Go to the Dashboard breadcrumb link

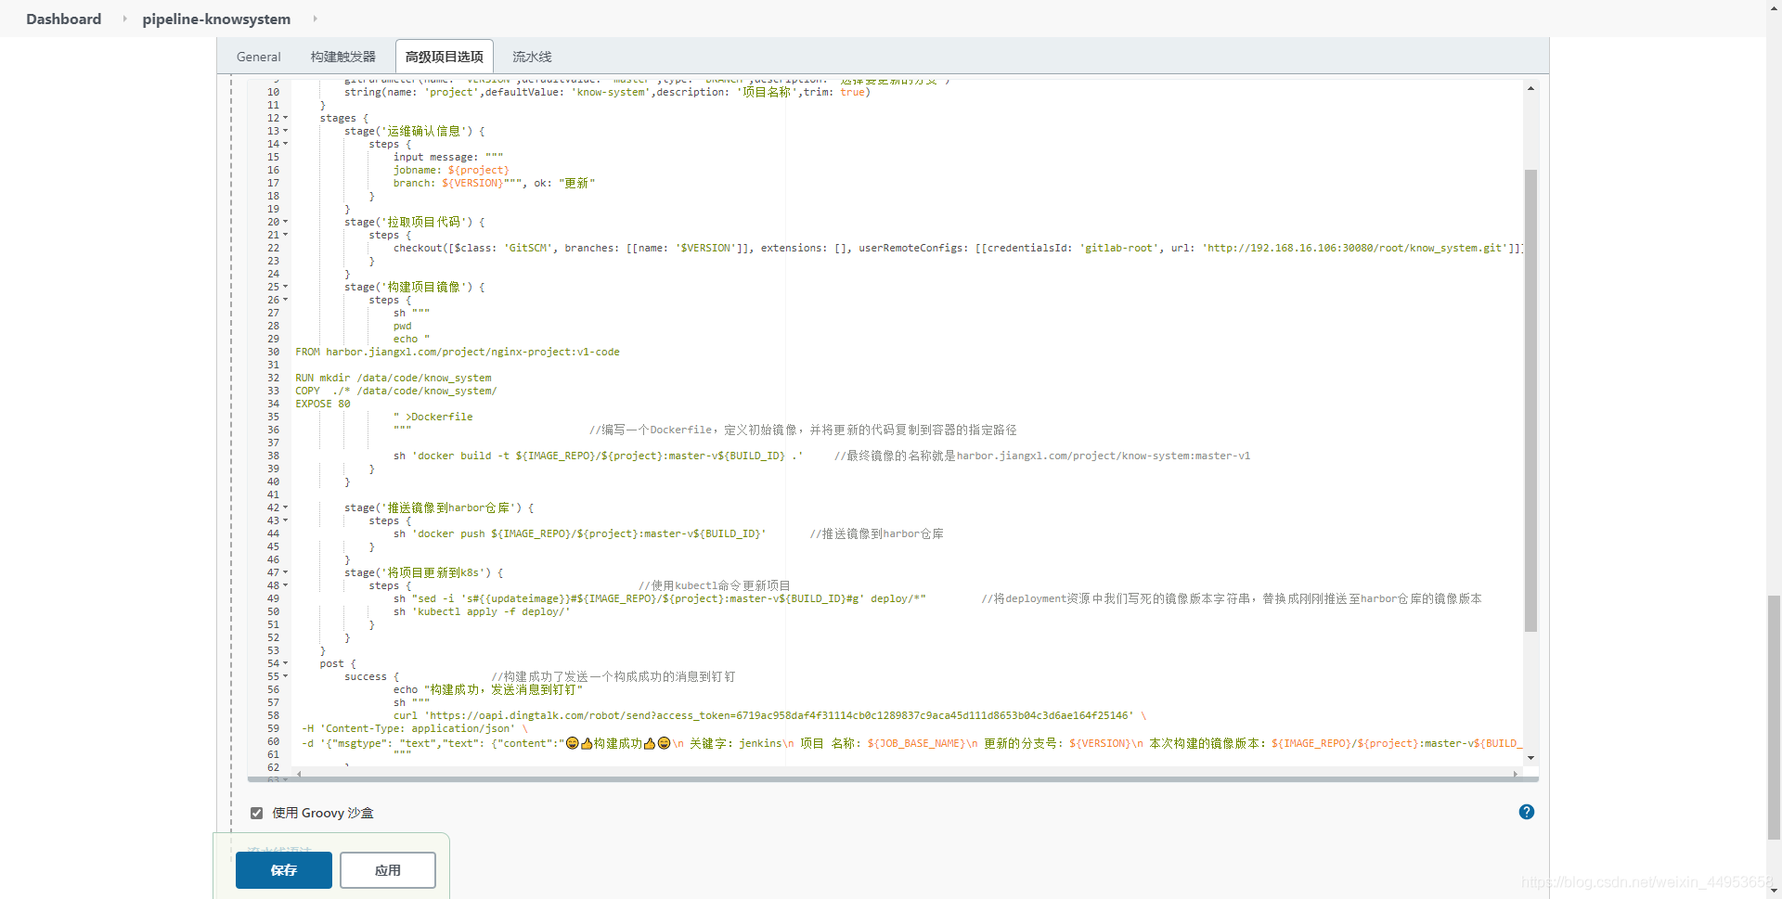pyautogui.click(x=64, y=19)
